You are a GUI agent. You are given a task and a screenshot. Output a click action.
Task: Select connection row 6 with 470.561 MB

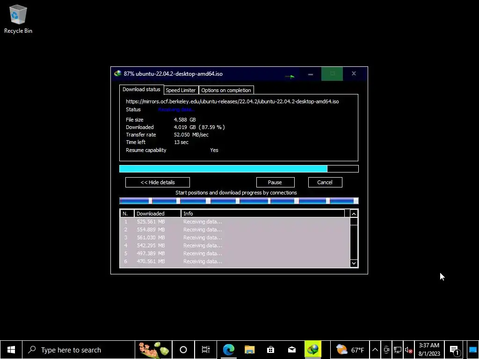point(235,261)
